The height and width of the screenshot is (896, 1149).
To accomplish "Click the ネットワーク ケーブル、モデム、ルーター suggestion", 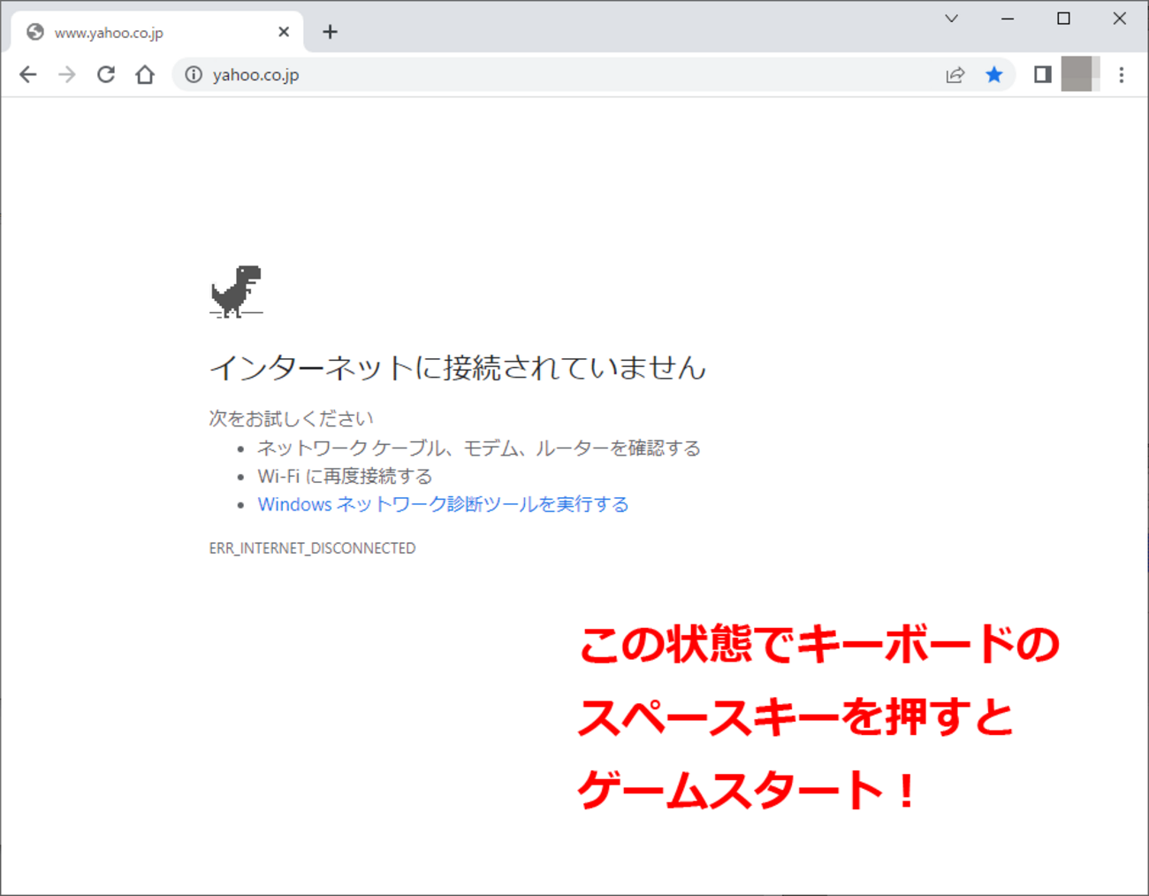I will (479, 448).
